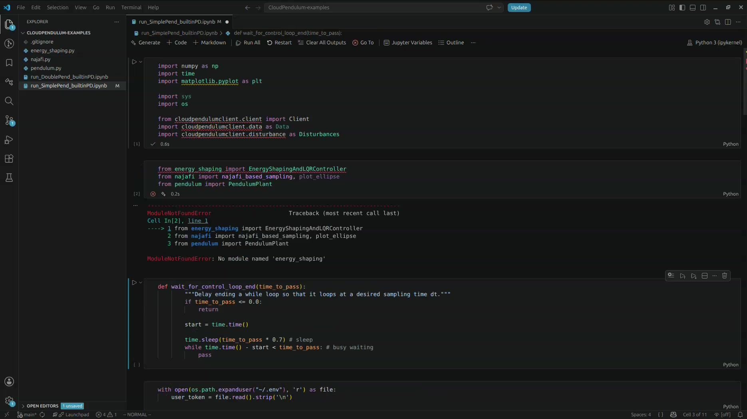Navigate back with the arrow
Image resolution: width=747 pixels, height=419 pixels.
coord(248,8)
